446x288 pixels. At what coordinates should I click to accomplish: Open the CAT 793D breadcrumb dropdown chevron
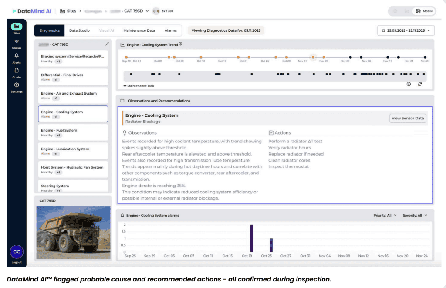click(x=147, y=11)
